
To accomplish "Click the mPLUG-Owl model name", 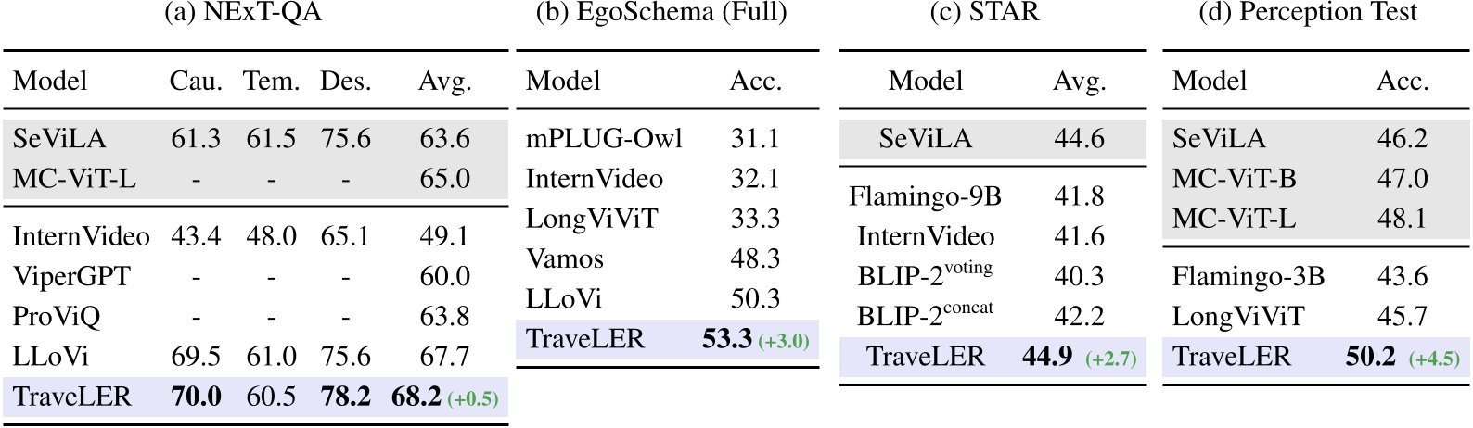I will pos(604,139).
